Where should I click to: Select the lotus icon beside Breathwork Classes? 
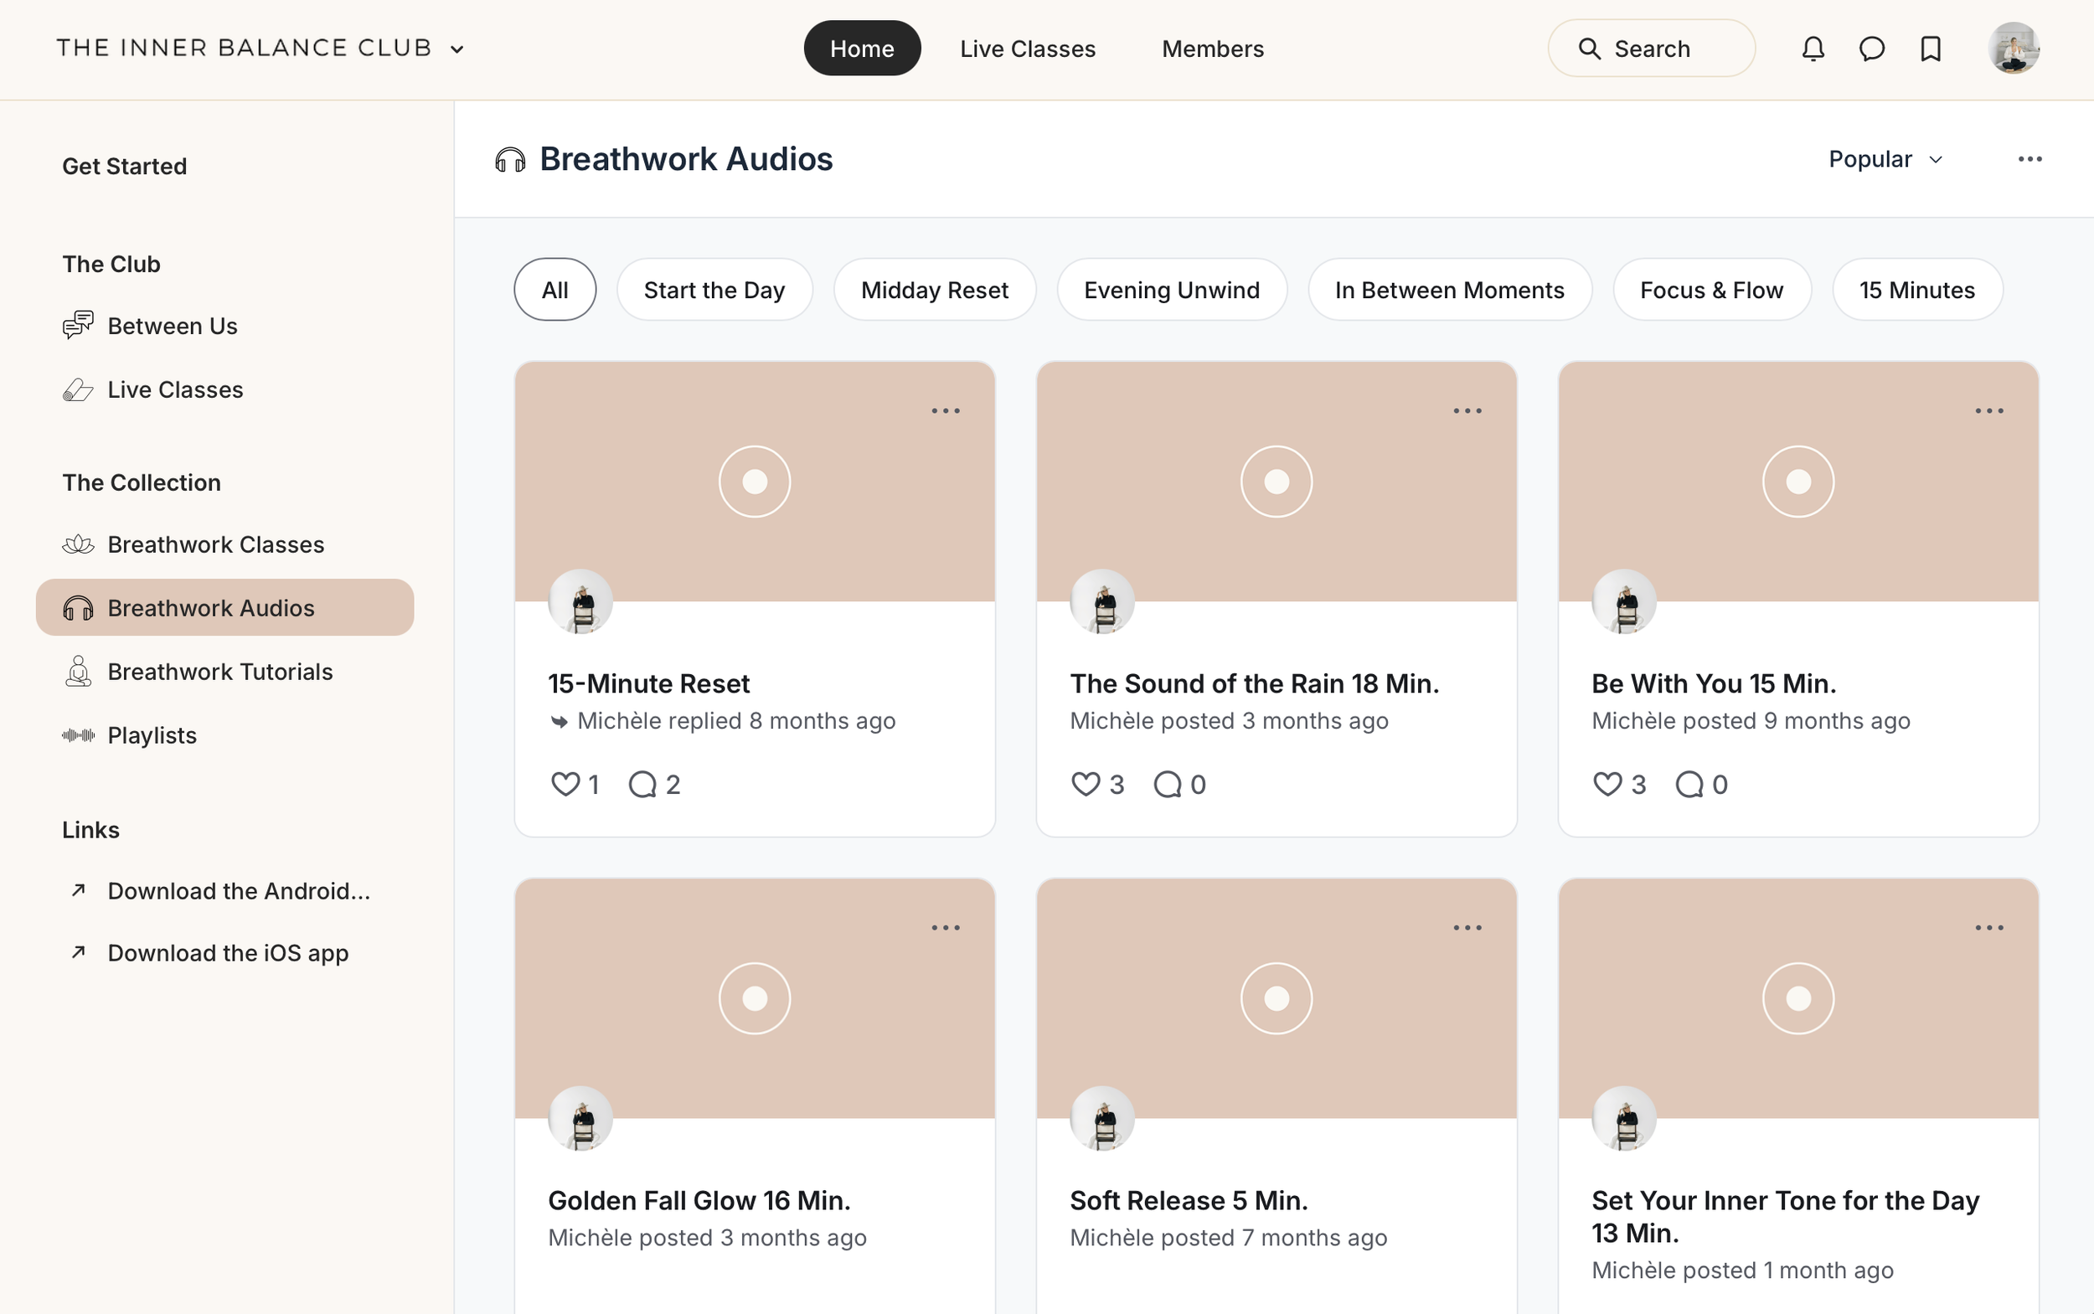(77, 544)
